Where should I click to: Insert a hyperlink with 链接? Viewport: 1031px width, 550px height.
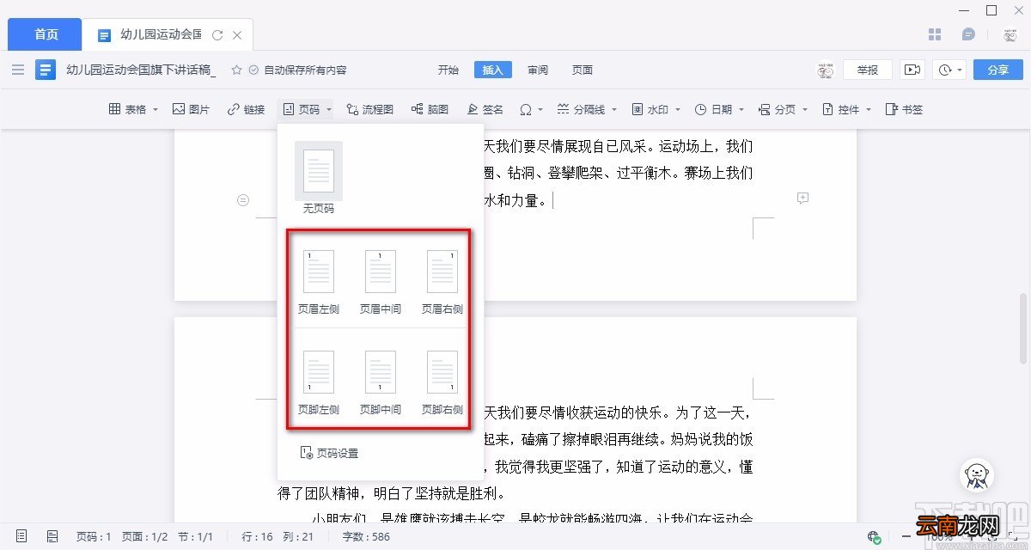(246, 109)
